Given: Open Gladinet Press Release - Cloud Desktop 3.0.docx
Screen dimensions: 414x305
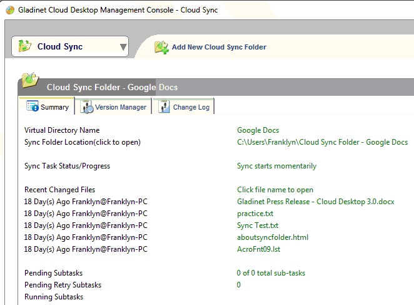Looking at the screenshot, I should pyautogui.click(x=315, y=202).
